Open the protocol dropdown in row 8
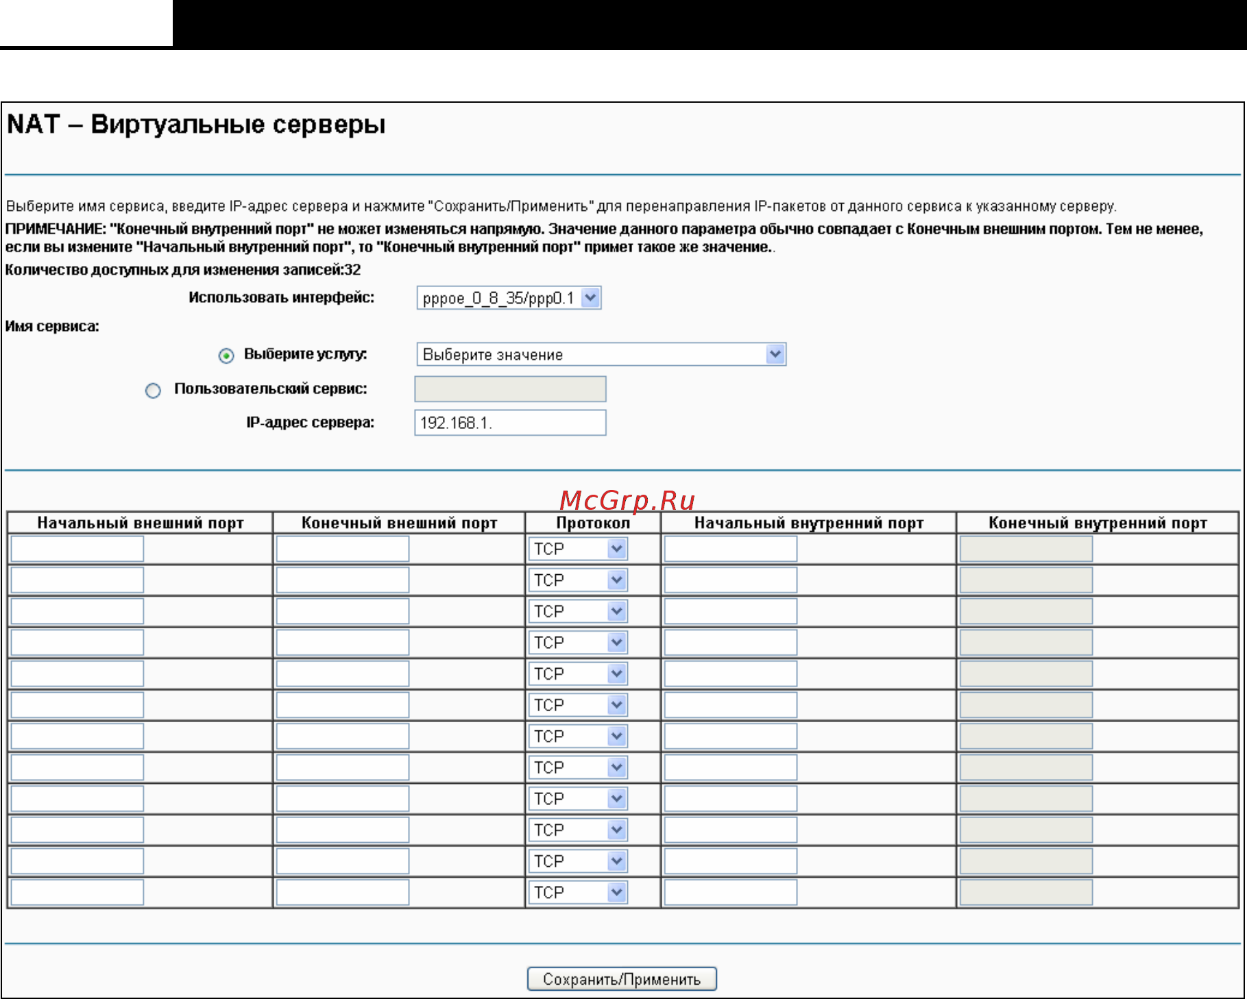 (x=577, y=767)
